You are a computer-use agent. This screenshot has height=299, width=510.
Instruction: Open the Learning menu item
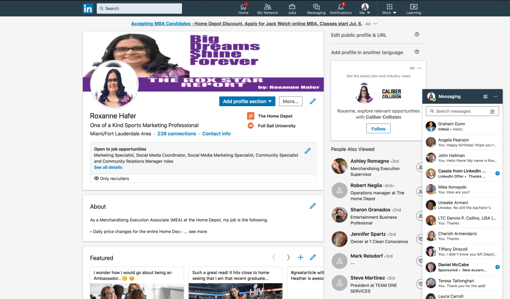413,8
